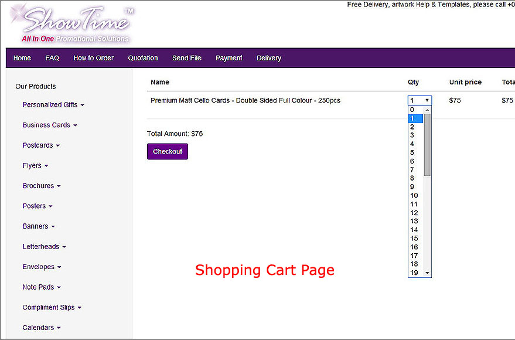Choose quantity 19 in Qty list
The height and width of the screenshot is (340, 515).
pos(416,273)
